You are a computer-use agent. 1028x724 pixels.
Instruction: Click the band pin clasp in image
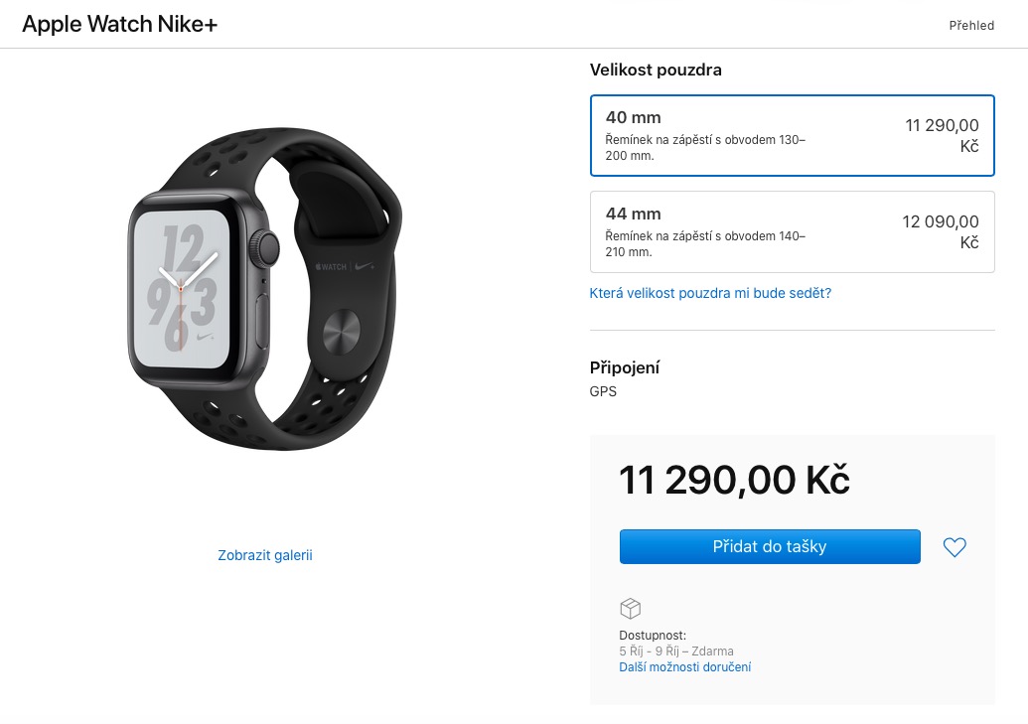tap(342, 332)
